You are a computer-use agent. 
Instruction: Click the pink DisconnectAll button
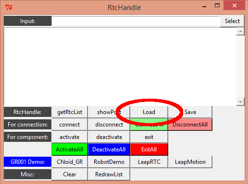pos(190,125)
